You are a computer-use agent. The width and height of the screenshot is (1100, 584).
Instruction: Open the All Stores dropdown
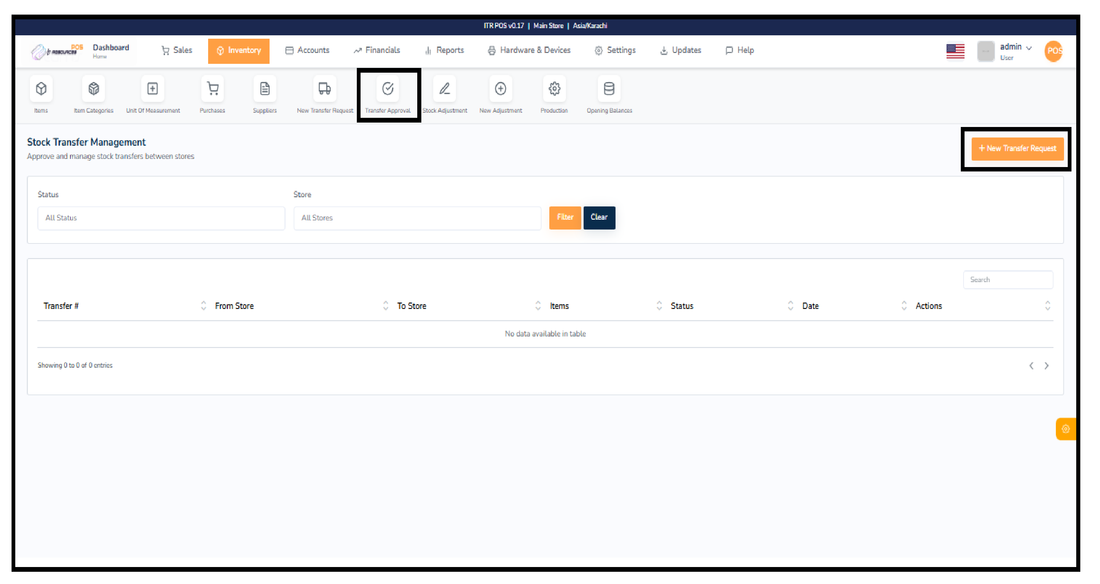coord(417,218)
